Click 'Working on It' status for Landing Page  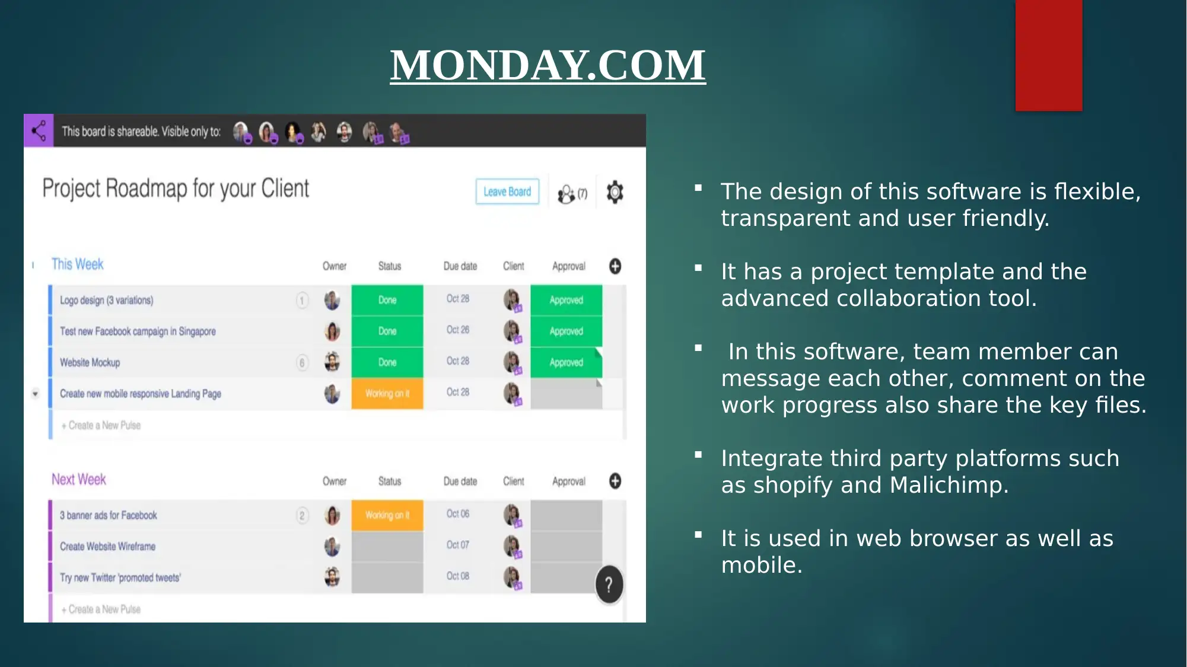pos(389,392)
